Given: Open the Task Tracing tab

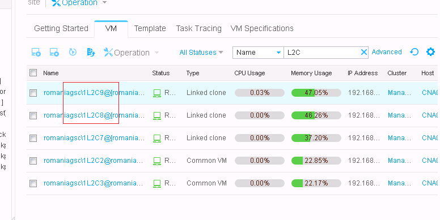Looking at the screenshot, I should click(x=198, y=28).
